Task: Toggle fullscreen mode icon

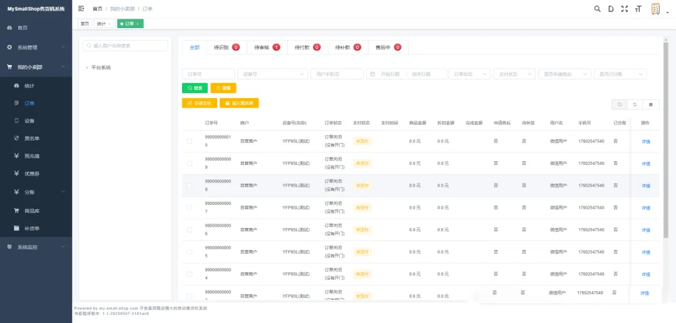Action: point(624,9)
